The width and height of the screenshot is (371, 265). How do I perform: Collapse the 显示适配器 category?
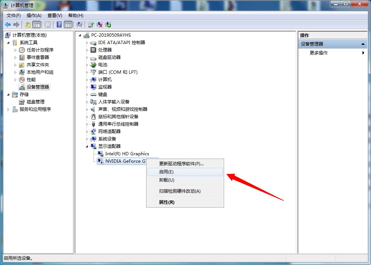[87, 146]
